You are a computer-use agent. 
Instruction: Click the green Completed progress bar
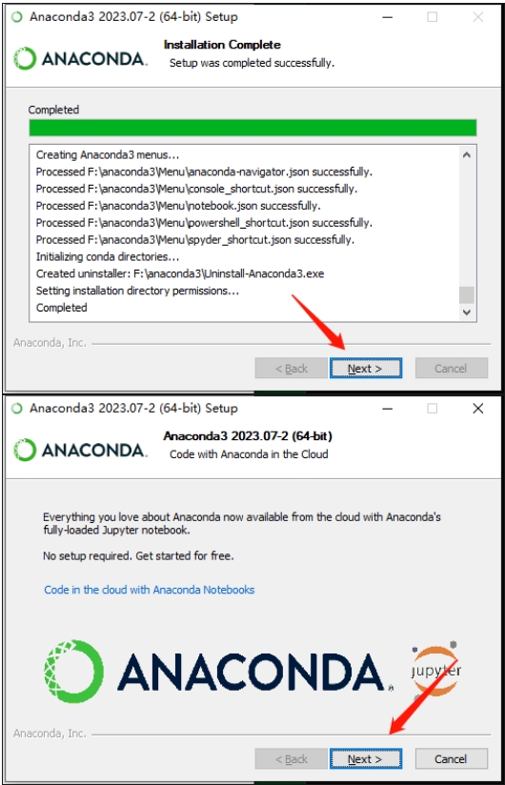[x=252, y=128]
